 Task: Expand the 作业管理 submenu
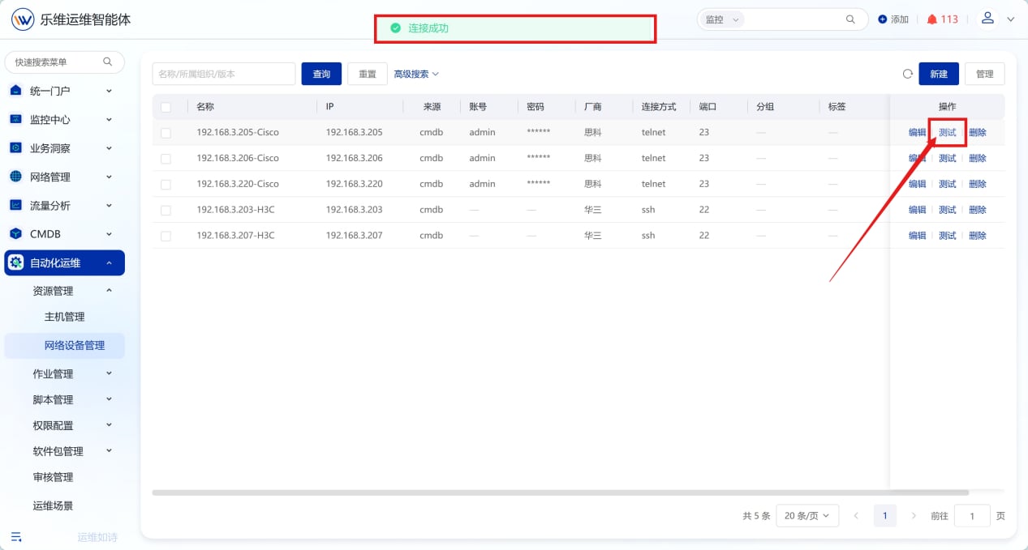[x=109, y=373]
